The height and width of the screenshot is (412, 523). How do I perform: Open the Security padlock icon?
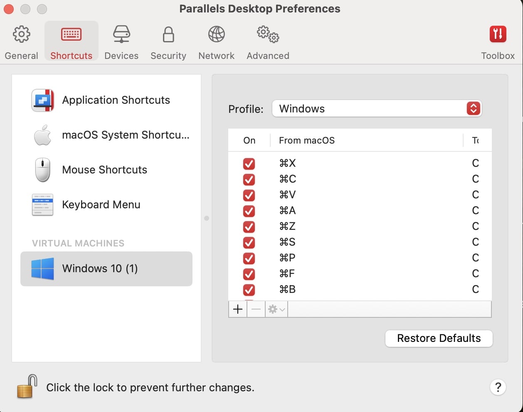168,35
